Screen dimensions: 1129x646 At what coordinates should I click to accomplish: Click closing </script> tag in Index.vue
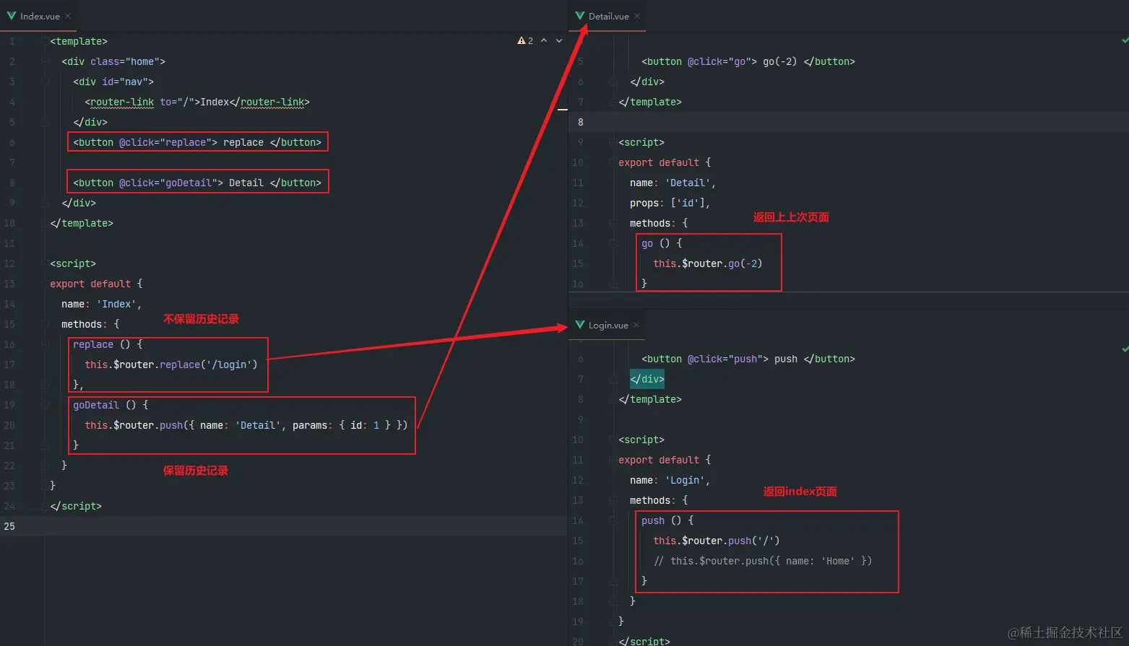tap(76, 506)
